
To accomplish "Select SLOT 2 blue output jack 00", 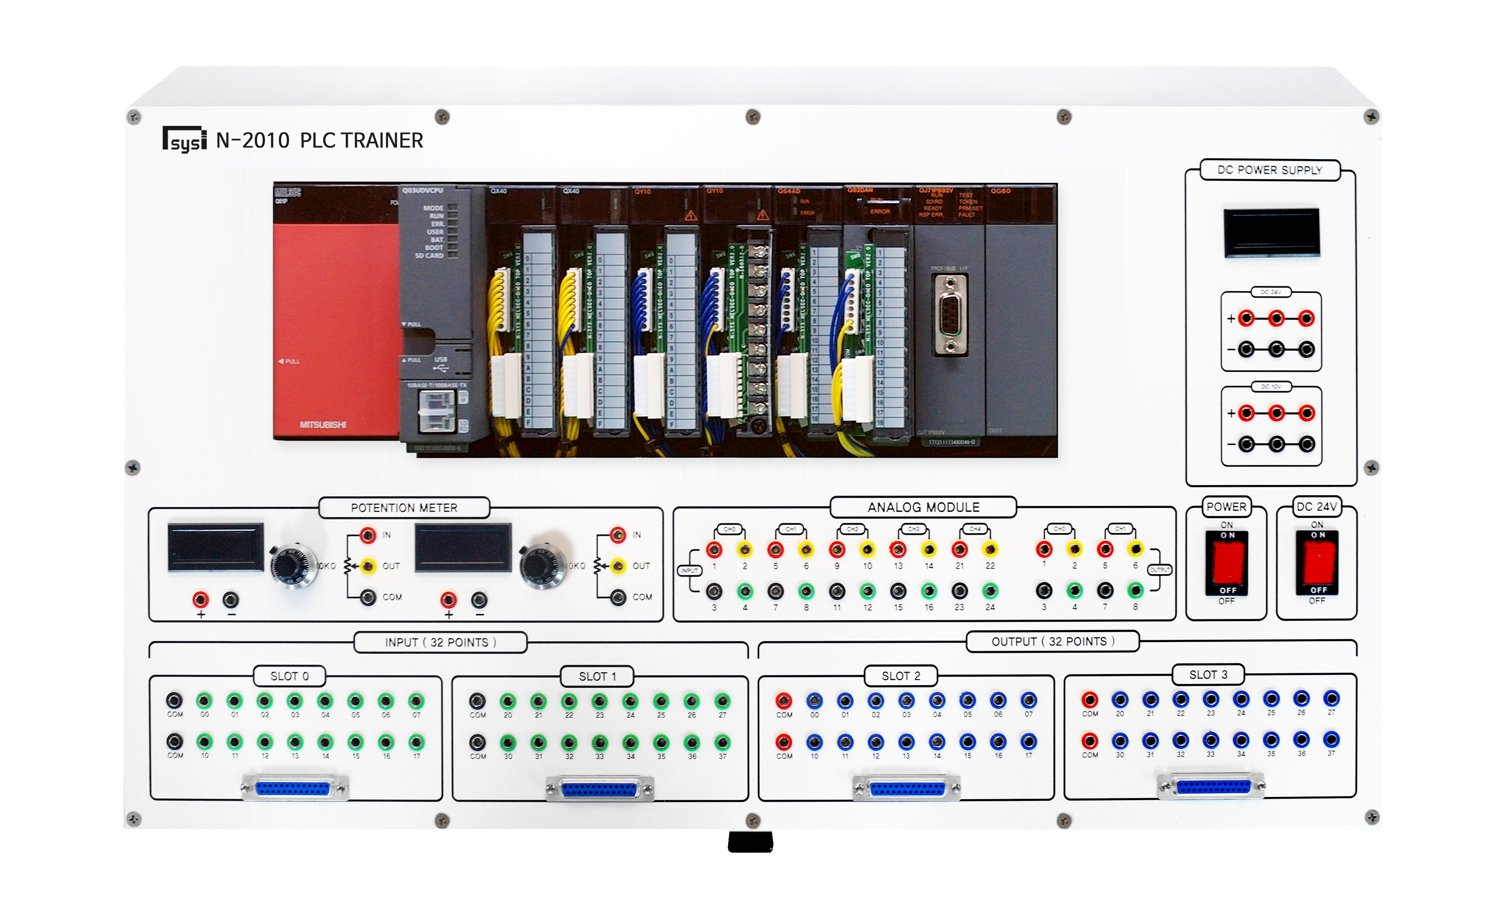I will coord(814,701).
